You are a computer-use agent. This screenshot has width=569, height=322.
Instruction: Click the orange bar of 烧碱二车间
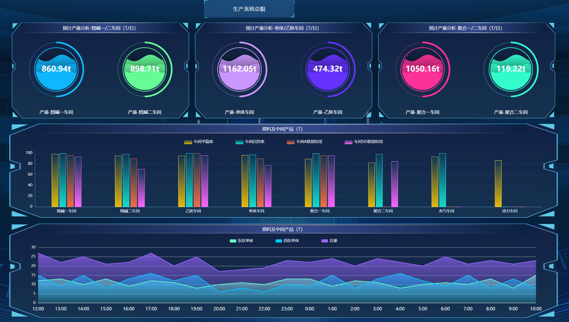134,183
